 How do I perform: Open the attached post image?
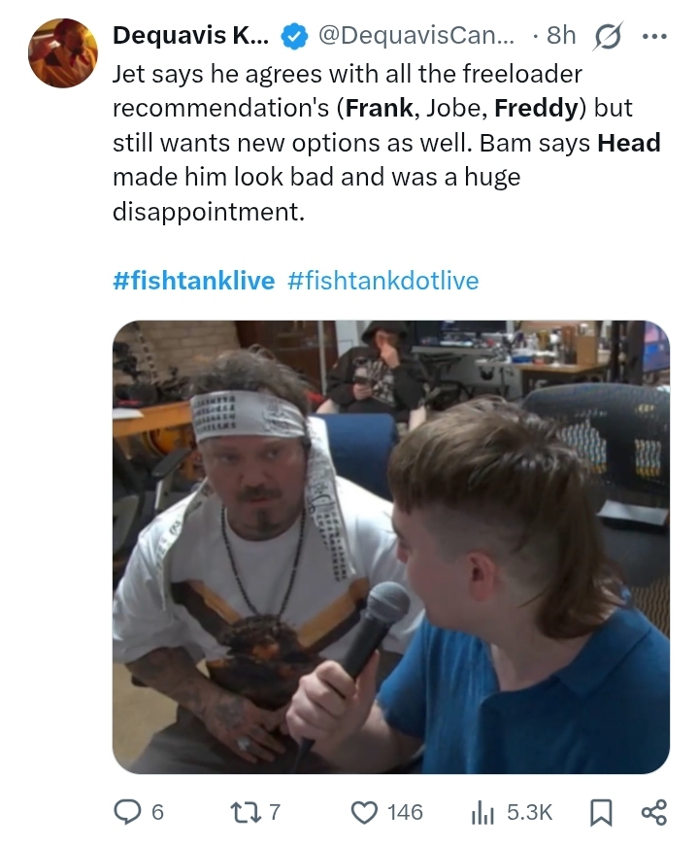[x=390, y=547]
